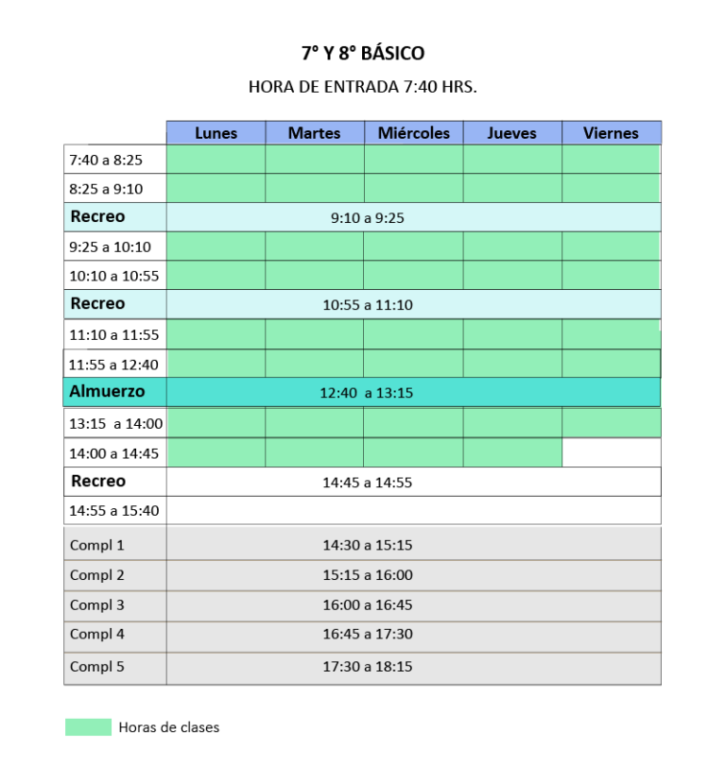Click the 'Compl 2' row label
The height and width of the screenshot is (782, 726).
click(x=96, y=575)
